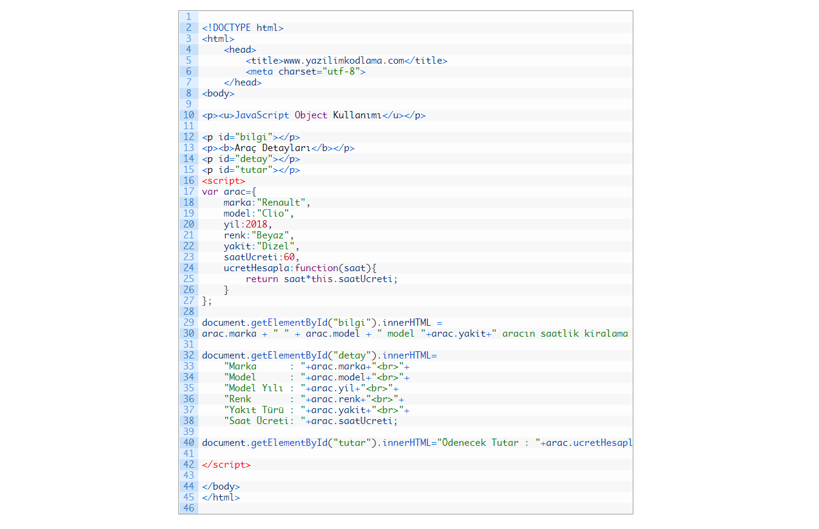Click the "Renk : "+arac.renk line

click(314, 399)
